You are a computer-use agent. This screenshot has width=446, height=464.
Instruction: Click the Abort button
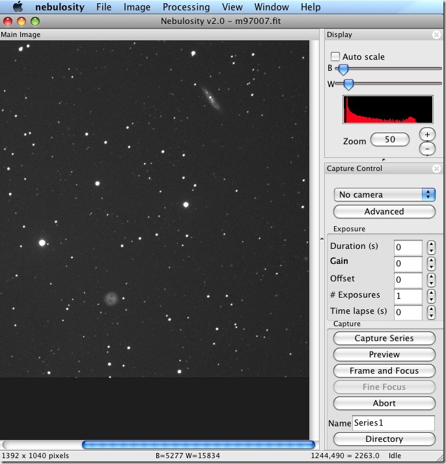tap(384, 404)
